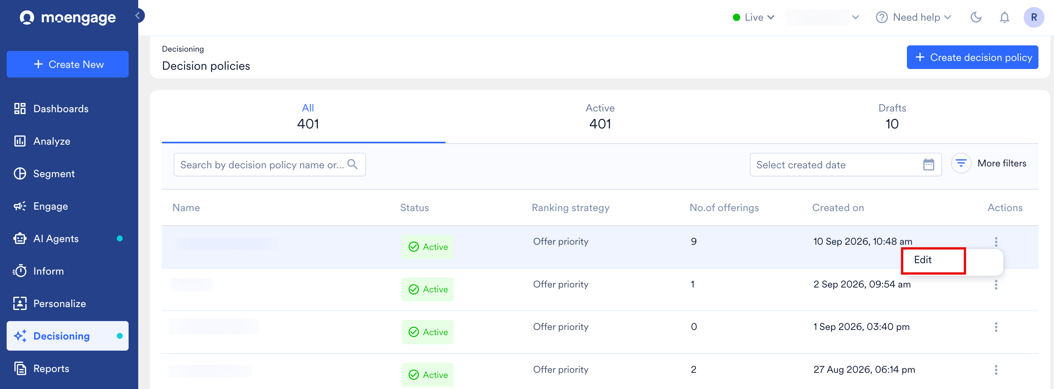Switch to the Drafts tab
The width and height of the screenshot is (1054, 389).
pyautogui.click(x=892, y=117)
